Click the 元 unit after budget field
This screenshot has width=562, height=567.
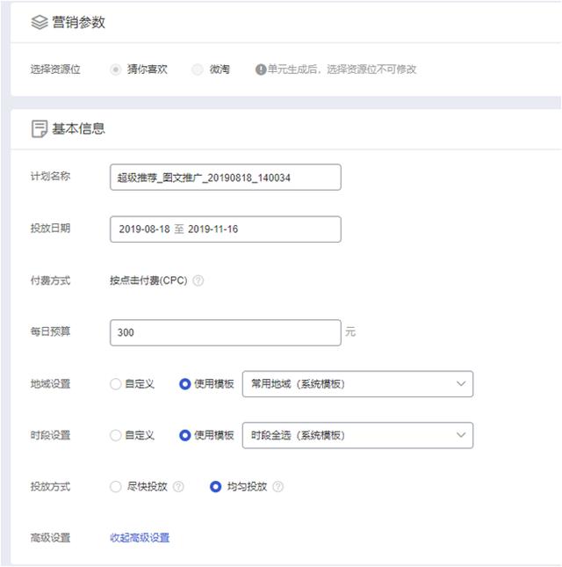point(350,331)
